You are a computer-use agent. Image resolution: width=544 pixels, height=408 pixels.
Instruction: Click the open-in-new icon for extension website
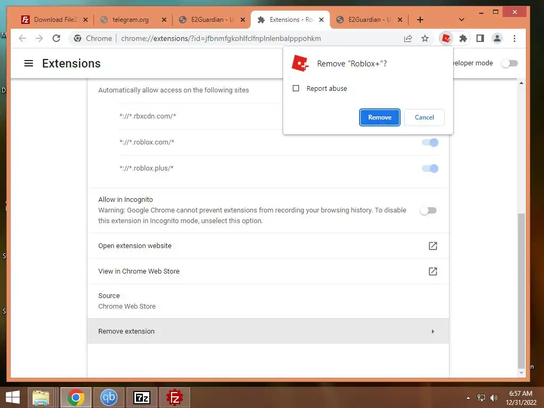[x=432, y=245]
